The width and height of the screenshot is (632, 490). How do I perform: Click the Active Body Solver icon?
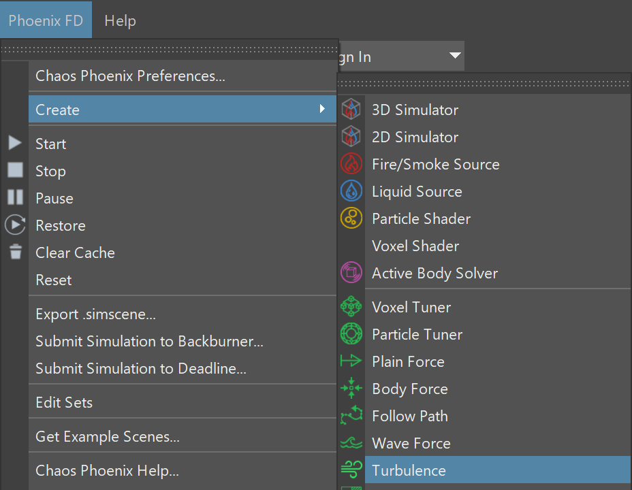[351, 273]
